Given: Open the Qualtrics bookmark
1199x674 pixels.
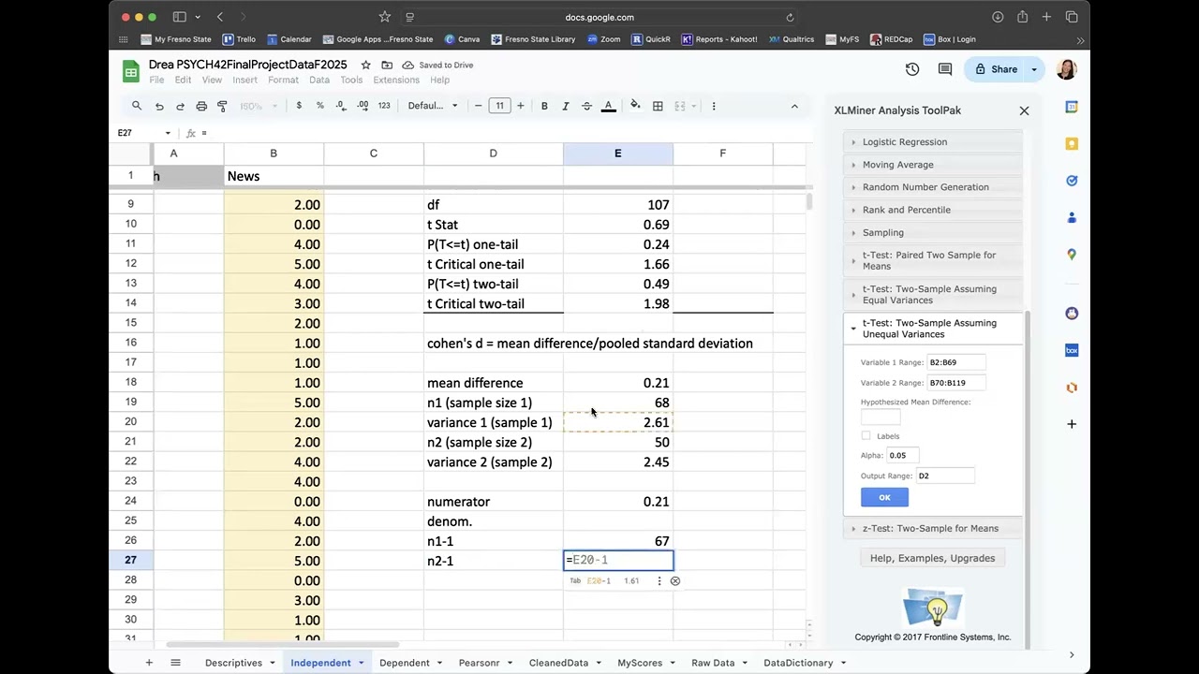Looking at the screenshot, I should (x=792, y=39).
